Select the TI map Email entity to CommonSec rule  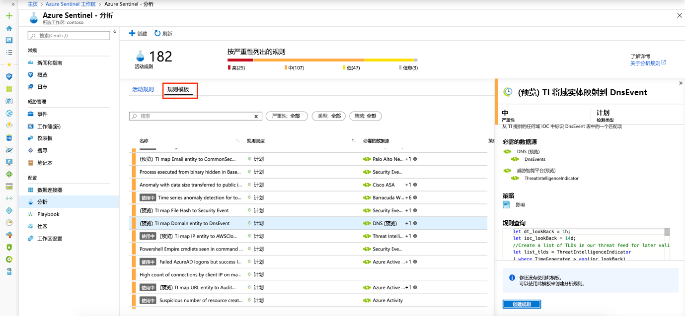[308, 159]
